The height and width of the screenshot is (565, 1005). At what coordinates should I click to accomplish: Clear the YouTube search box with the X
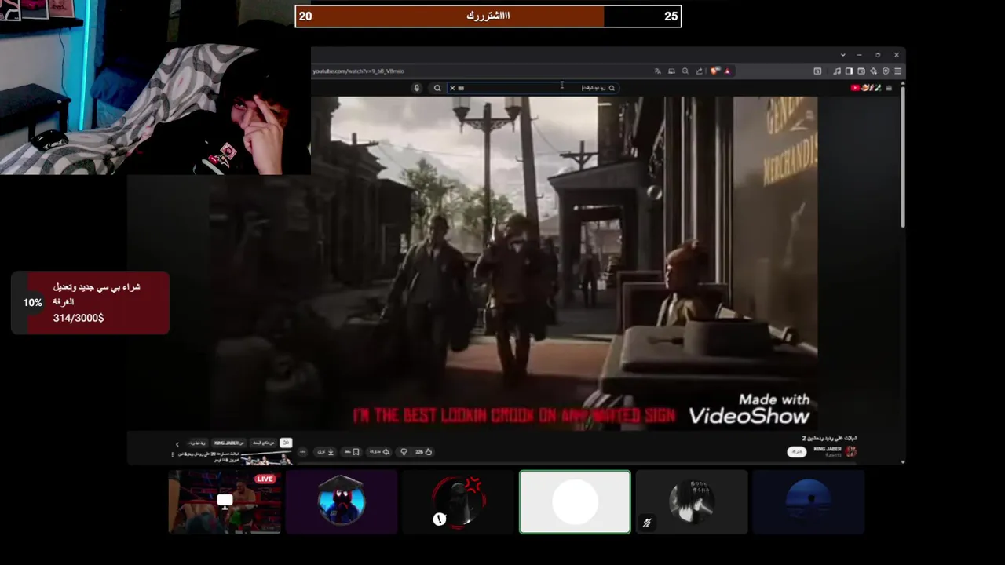tap(452, 88)
